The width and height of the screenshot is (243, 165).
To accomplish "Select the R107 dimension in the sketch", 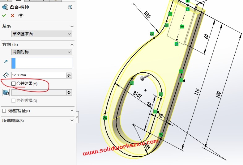I will [x=137, y=95].
